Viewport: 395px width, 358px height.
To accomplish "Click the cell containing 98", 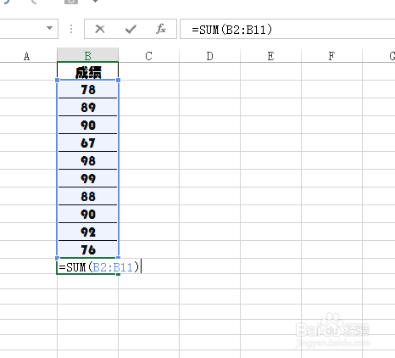I will pyautogui.click(x=87, y=160).
